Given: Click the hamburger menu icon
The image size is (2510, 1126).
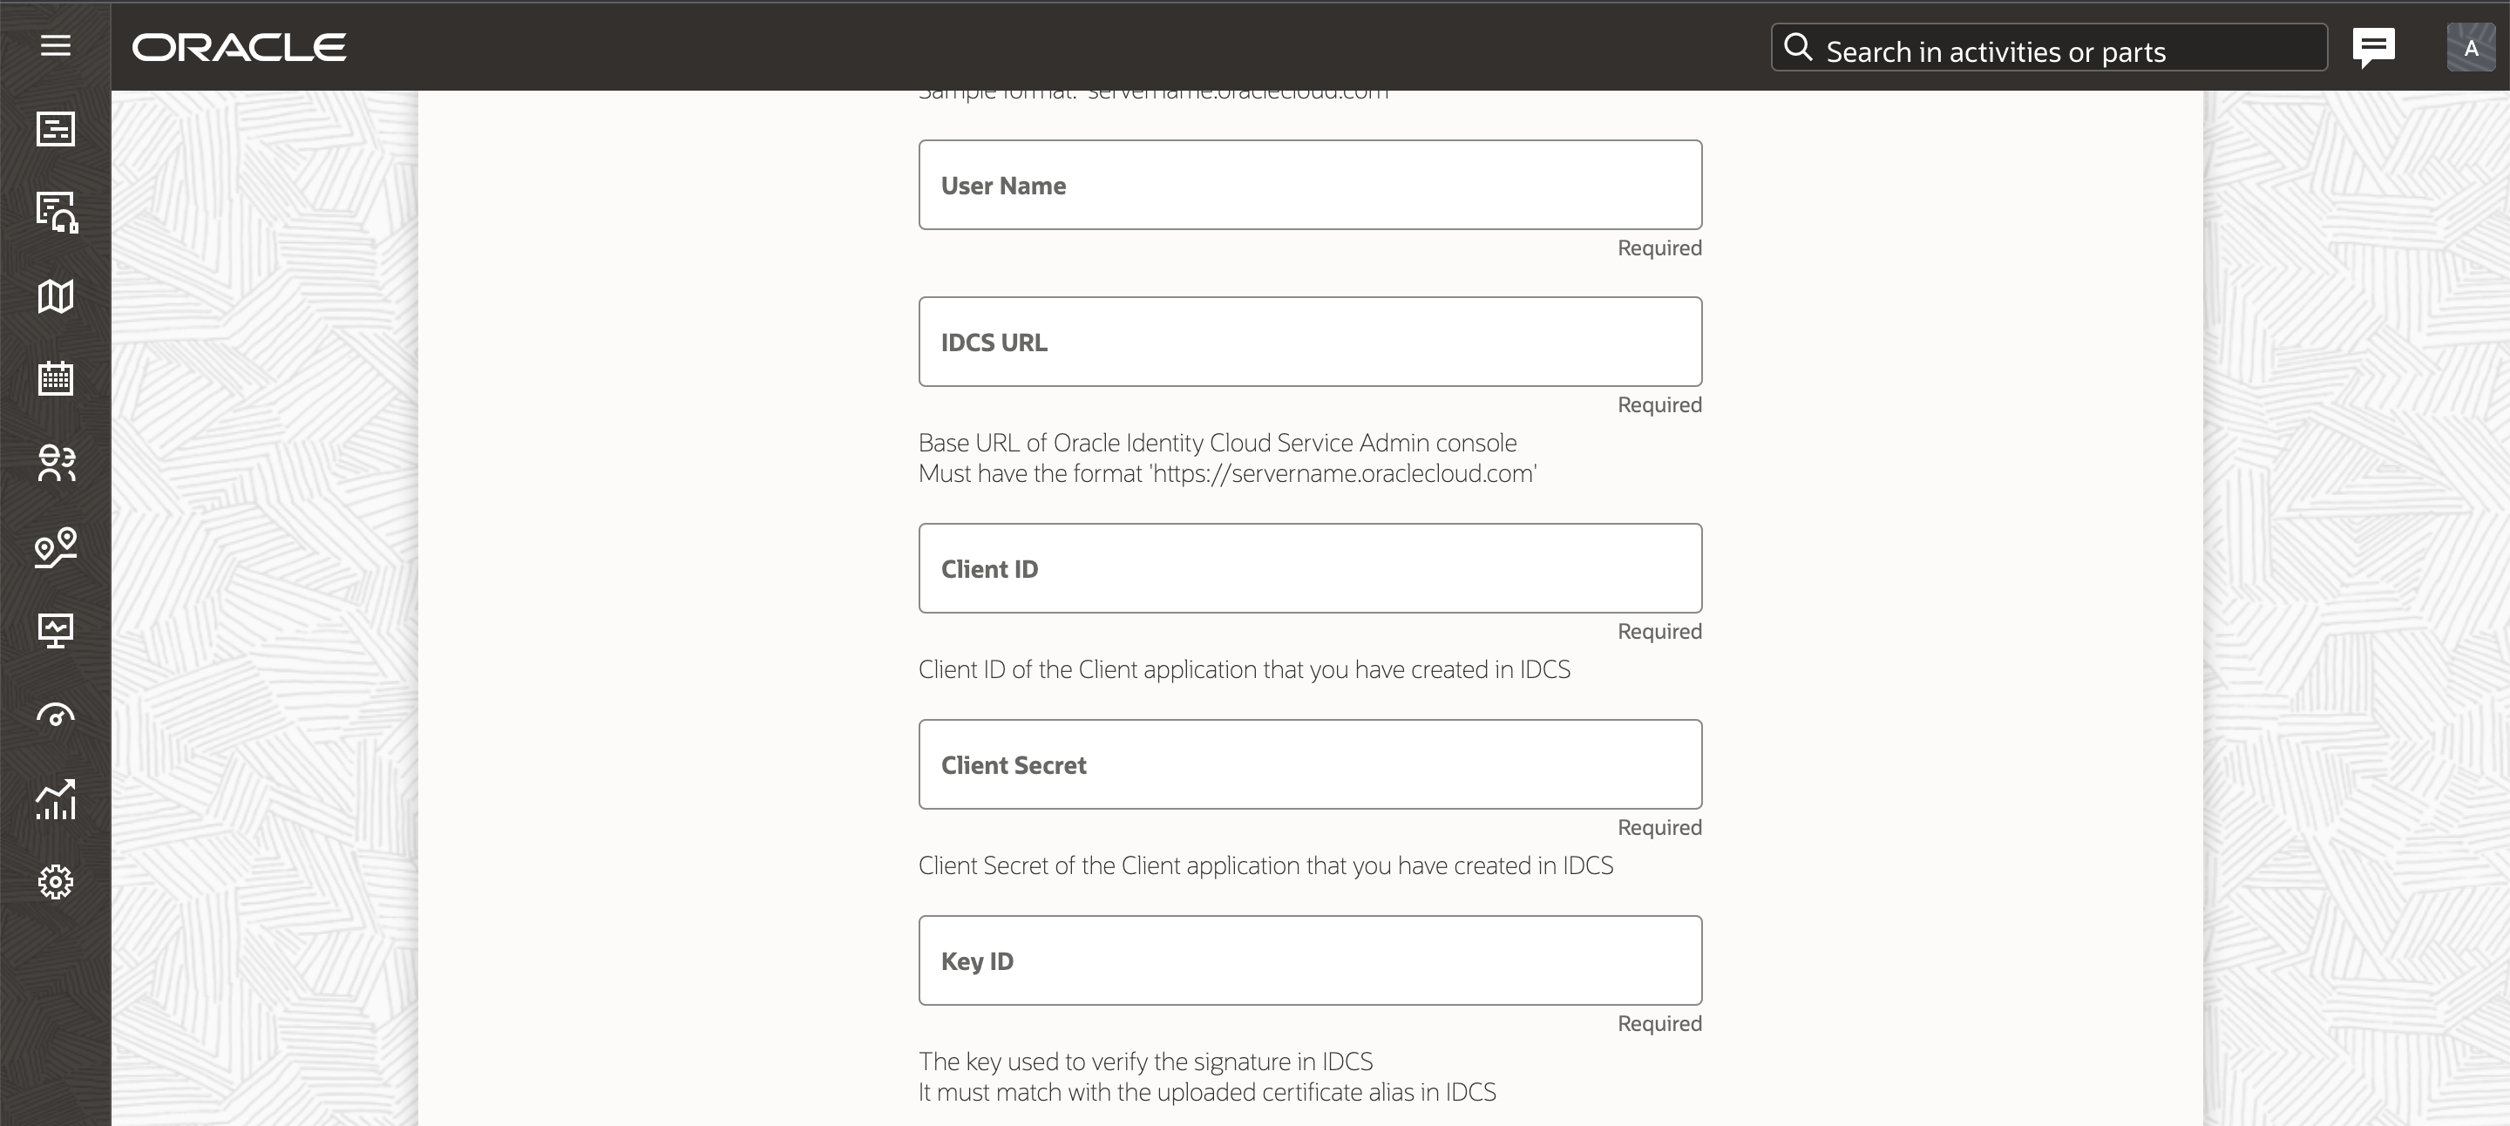Looking at the screenshot, I should click(x=56, y=44).
